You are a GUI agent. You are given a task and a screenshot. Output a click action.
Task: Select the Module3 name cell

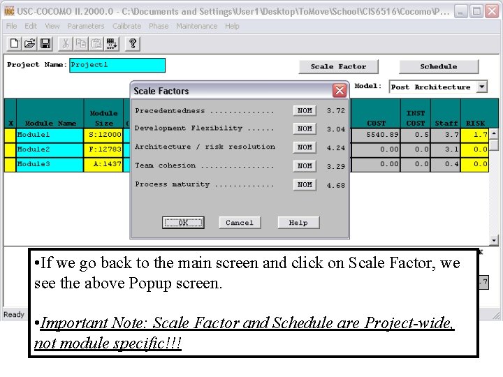pyautogui.click(x=50, y=165)
